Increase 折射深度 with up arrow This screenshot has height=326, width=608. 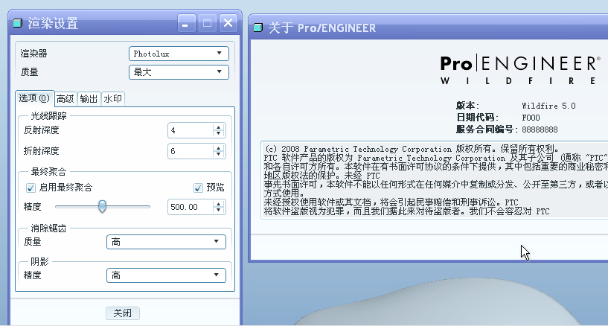(219, 148)
